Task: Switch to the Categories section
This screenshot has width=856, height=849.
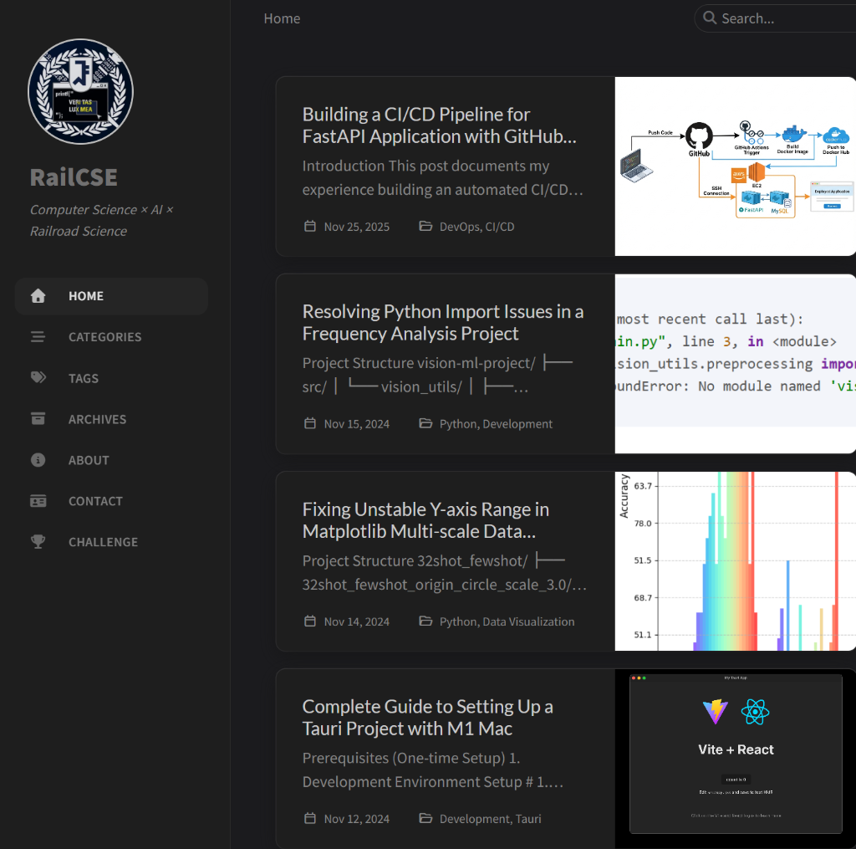Action: click(104, 336)
